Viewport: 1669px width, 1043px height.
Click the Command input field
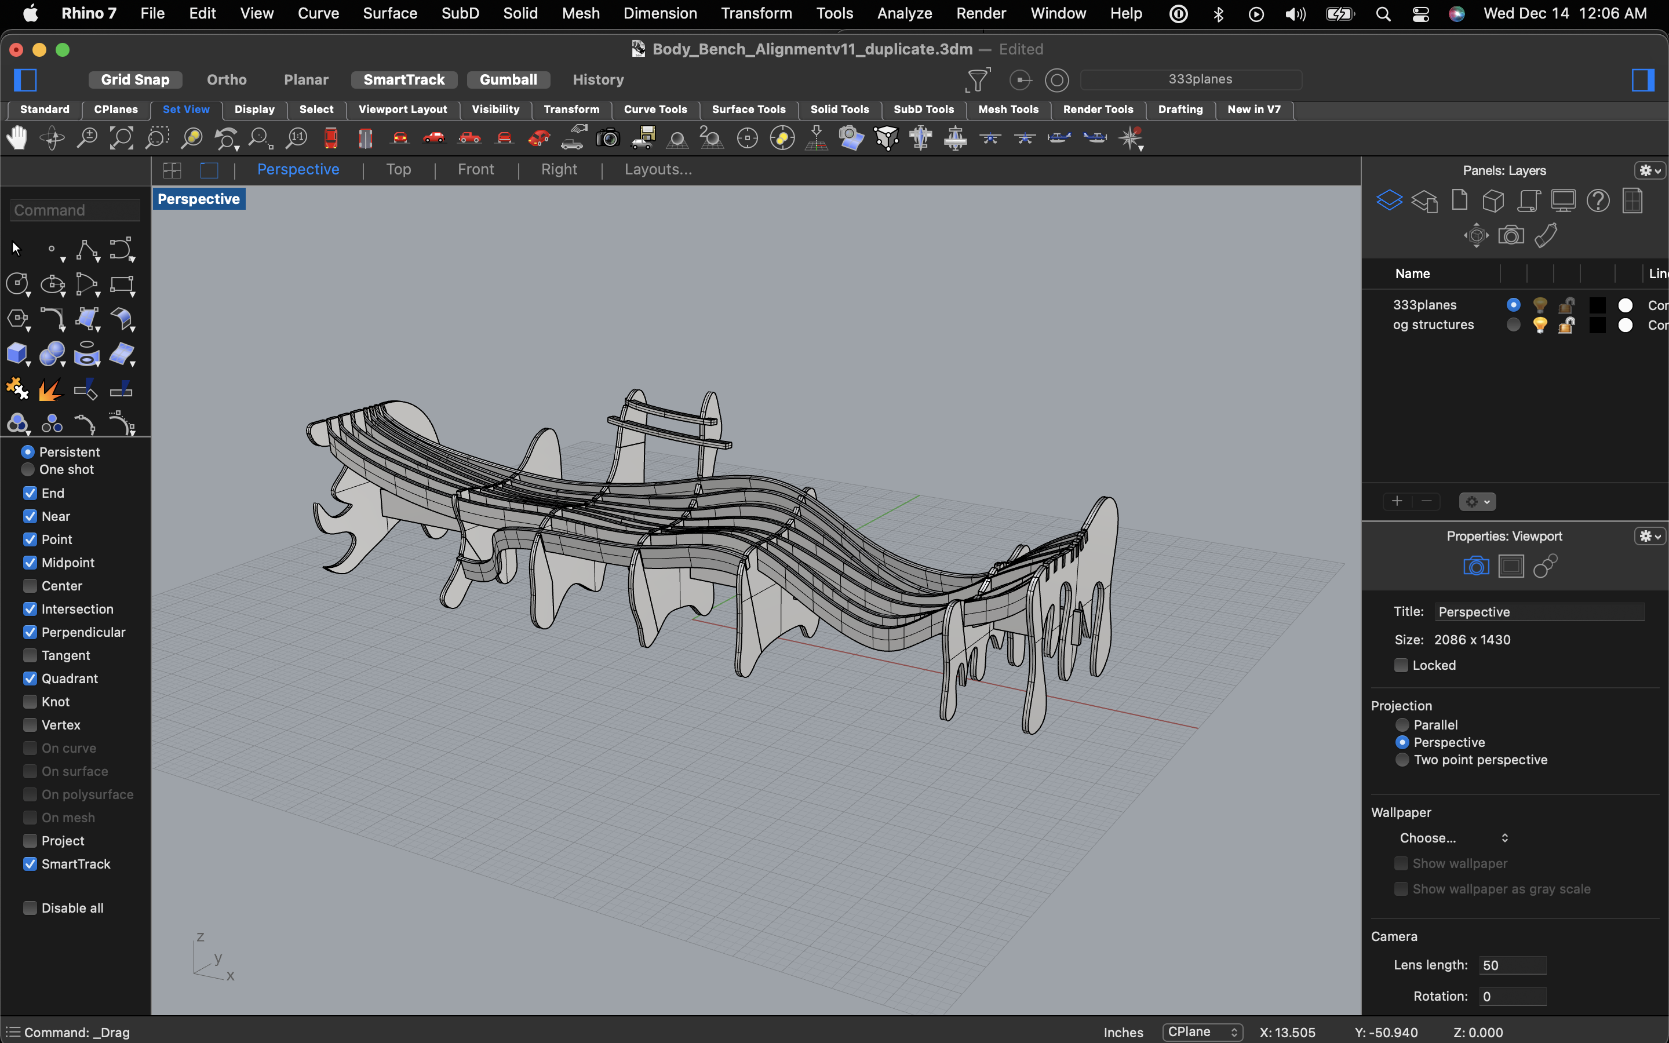point(75,210)
